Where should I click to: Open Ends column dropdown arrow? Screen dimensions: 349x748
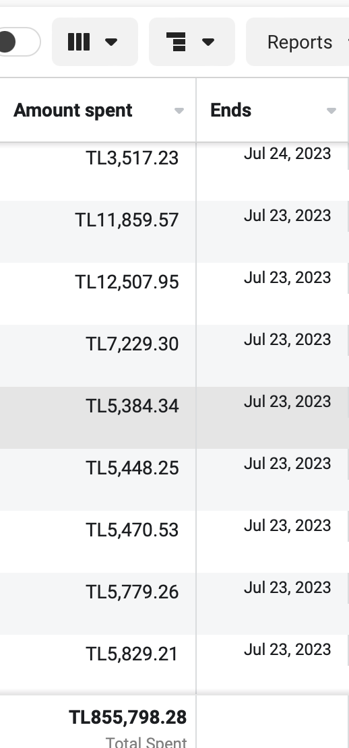pyautogui.click(x=331, y=111)
